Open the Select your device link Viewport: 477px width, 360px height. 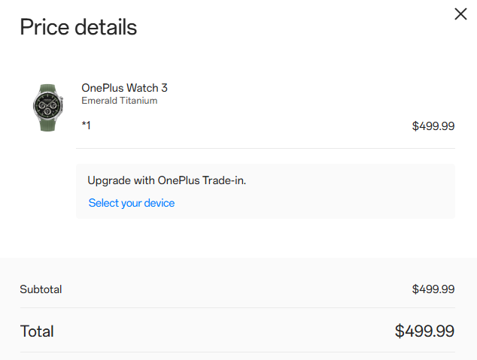pos(132,203)
